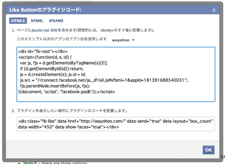Switch to the XFBML tab
Screen dimensions: 225x164
pos(37,21)
